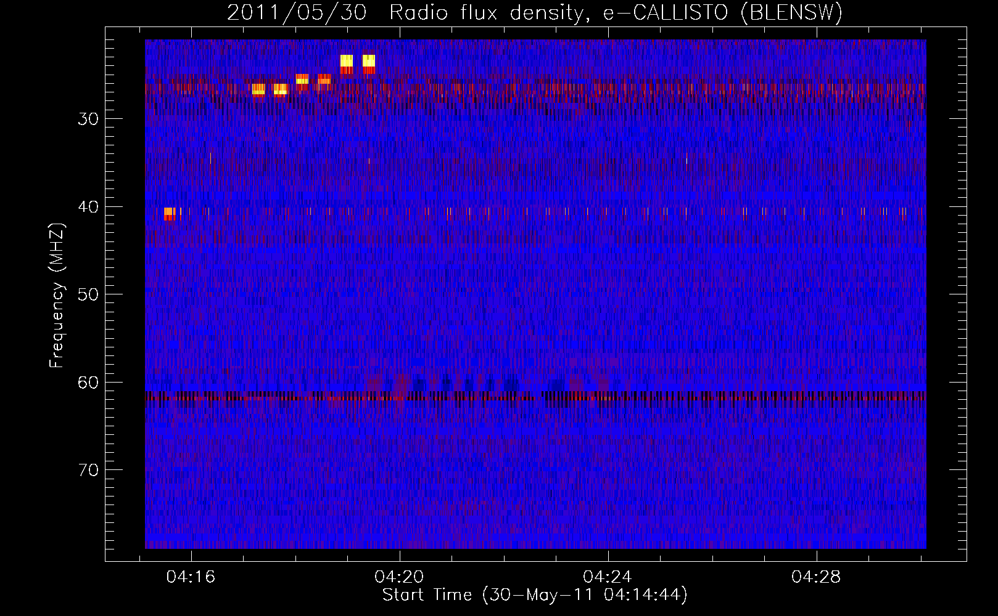Click the 'Frequency (MHZ)' axis label

click(x=57, y=295)
